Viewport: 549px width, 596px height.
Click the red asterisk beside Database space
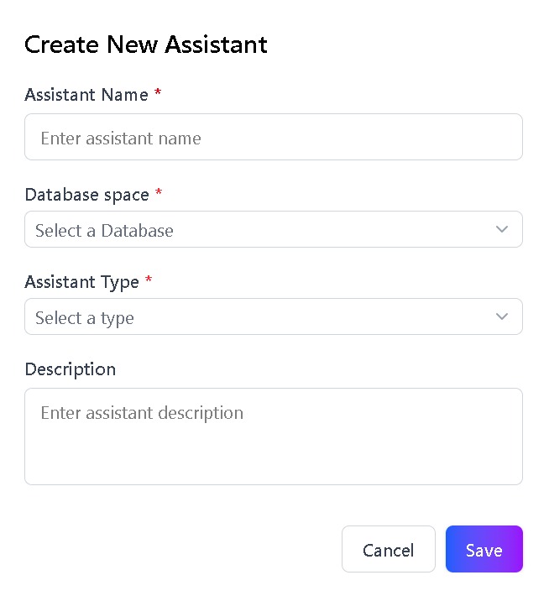159,192
